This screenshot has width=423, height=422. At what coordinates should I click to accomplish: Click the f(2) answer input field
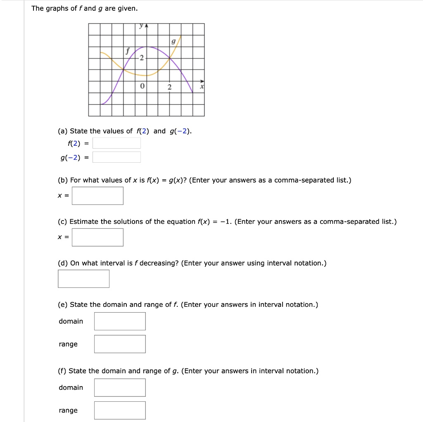pyautogui.click(x=116, y=142)
